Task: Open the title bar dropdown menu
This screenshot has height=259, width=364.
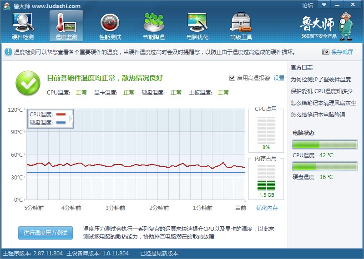Action: [x=324, y=5]
